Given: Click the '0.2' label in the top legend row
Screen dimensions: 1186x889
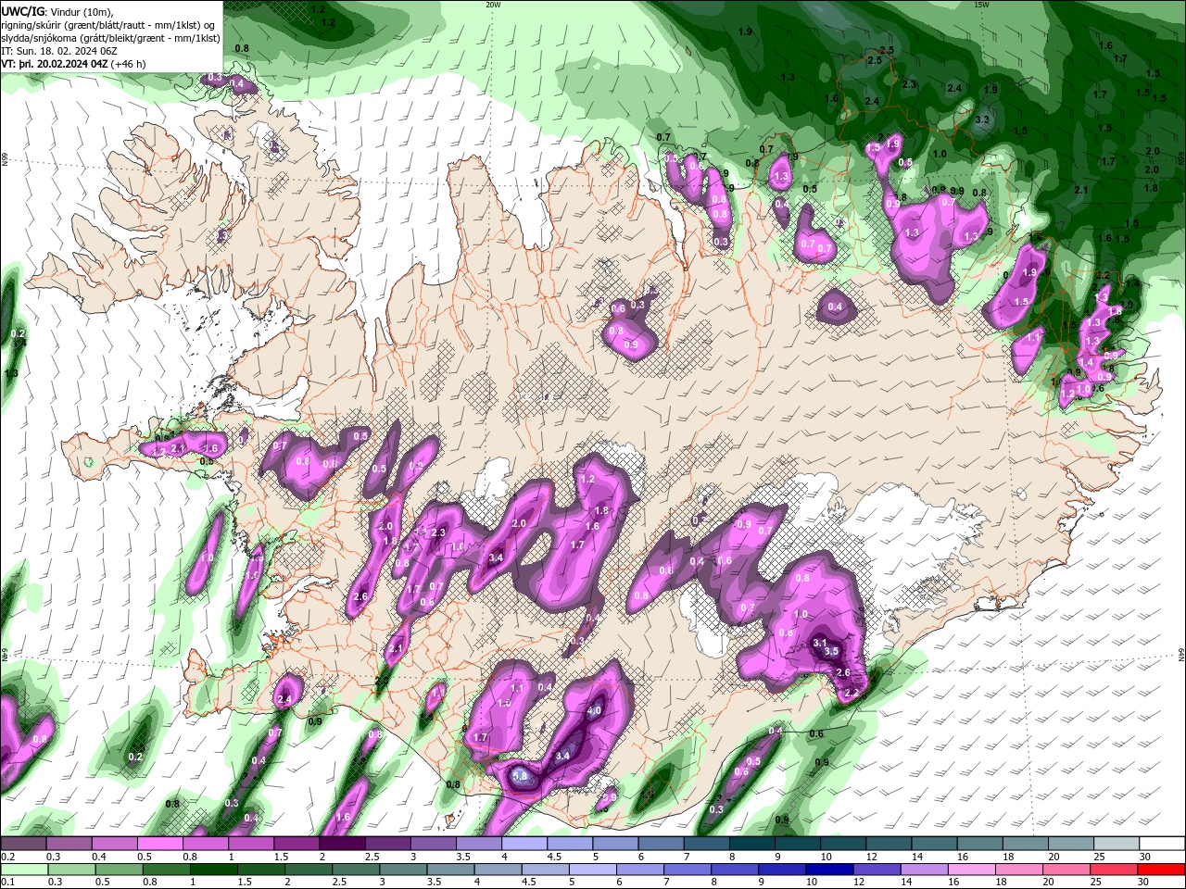Looking at the screenshot, I should coord(7,857).
